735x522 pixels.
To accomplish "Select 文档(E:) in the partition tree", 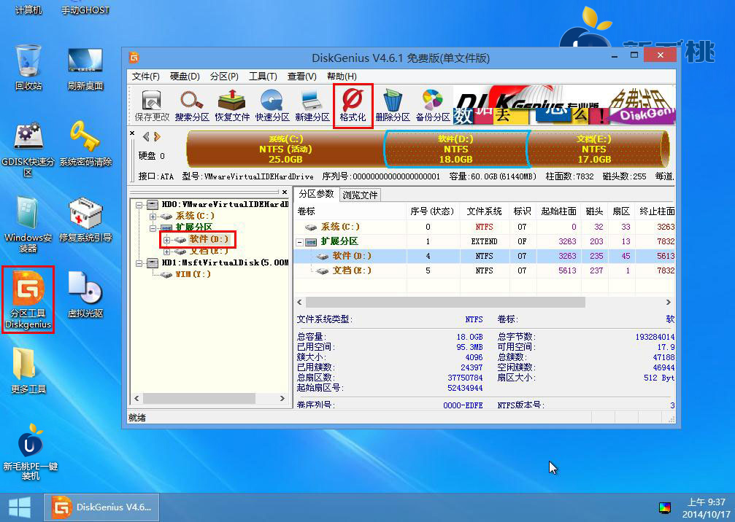I will [x=207, y=250].
